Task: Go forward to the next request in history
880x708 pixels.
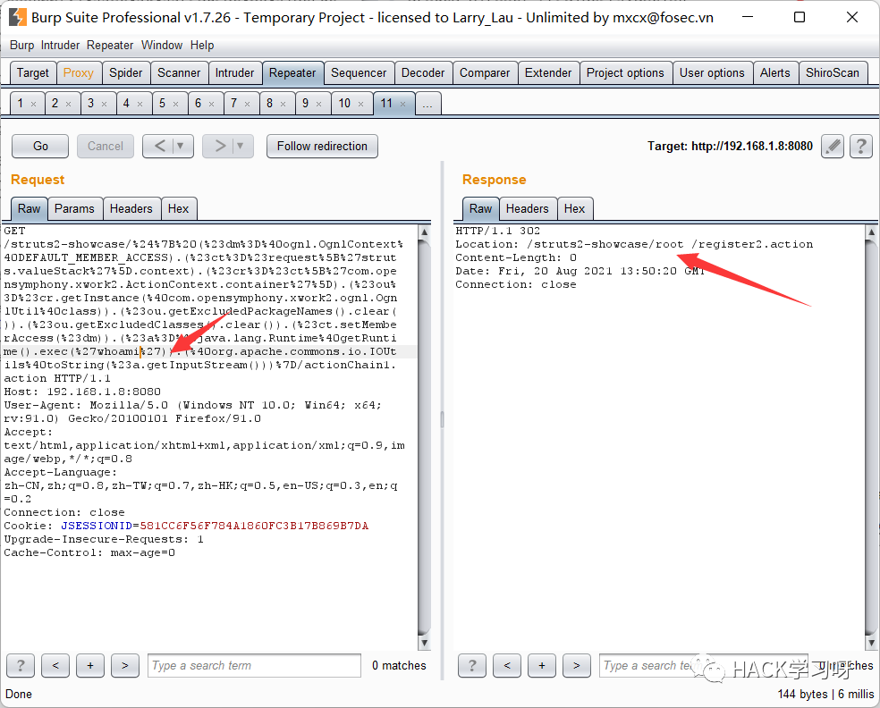Action: 219,147
